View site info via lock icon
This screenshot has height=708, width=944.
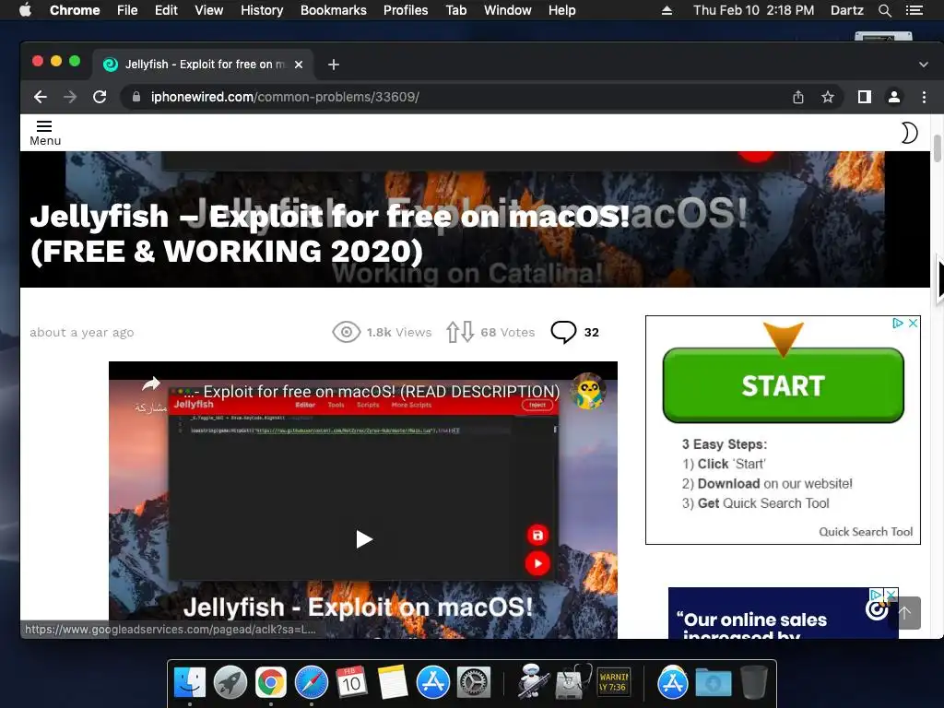point(136,97)
